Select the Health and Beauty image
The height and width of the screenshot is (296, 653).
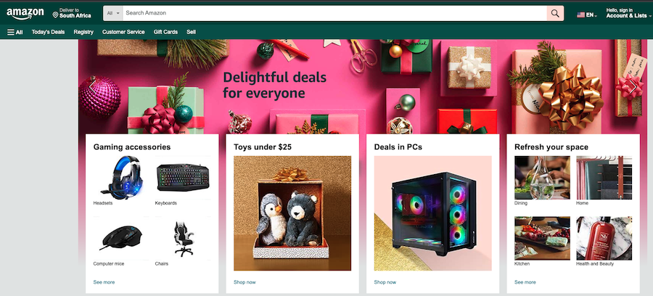(x=604, y=238)
